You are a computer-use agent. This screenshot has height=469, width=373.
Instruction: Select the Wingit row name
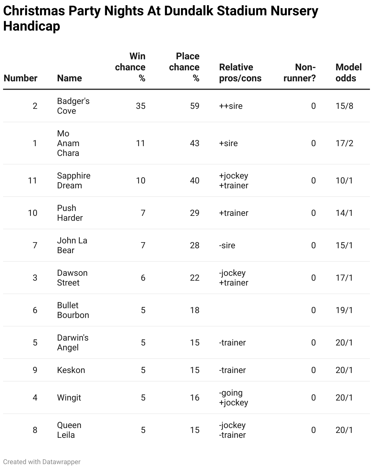69,397
